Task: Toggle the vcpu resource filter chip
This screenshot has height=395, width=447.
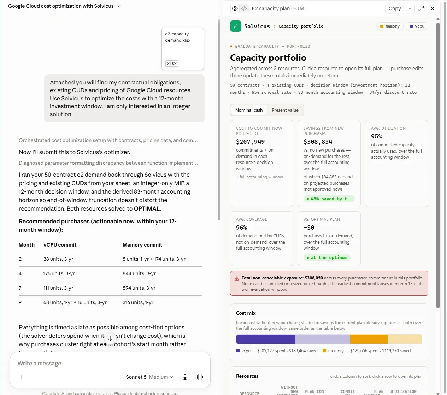Action: tap(417, 26)
